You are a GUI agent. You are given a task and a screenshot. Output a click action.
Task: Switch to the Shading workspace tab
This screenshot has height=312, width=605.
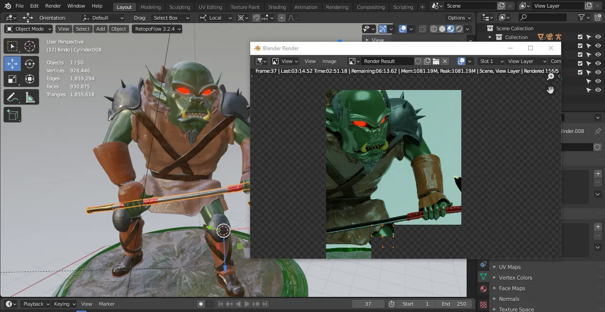(x=277, y=7)
